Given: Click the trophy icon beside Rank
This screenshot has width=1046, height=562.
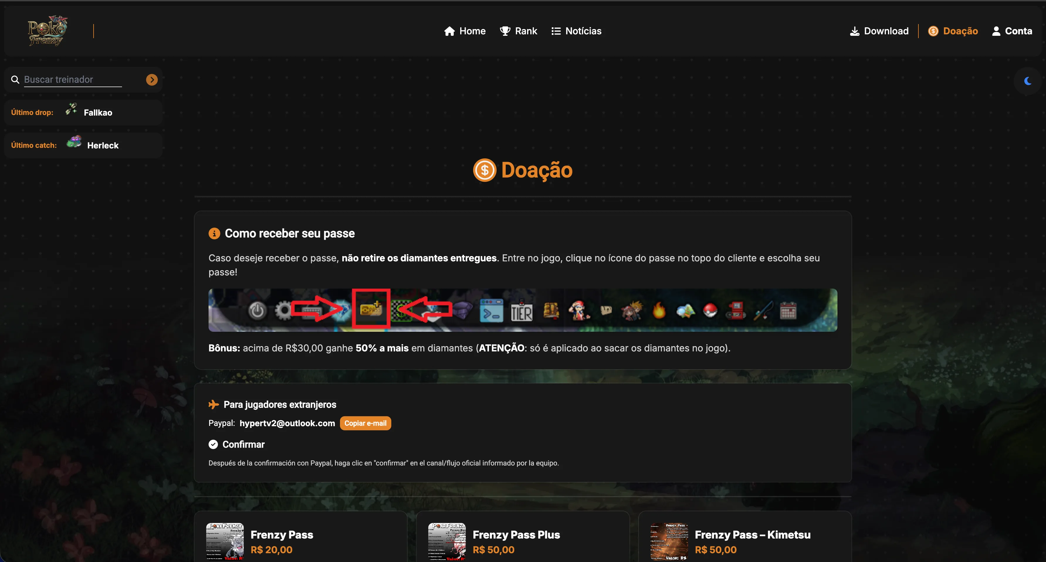Looking at the screenshot, I should coord(505,31).
